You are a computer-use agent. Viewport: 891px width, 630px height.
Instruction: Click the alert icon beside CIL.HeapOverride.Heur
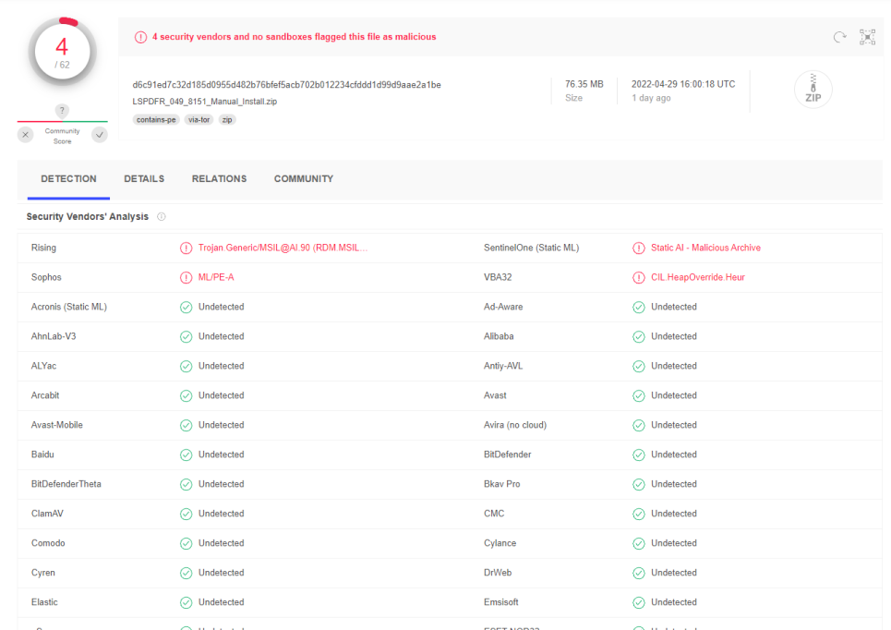coord(638,277)
